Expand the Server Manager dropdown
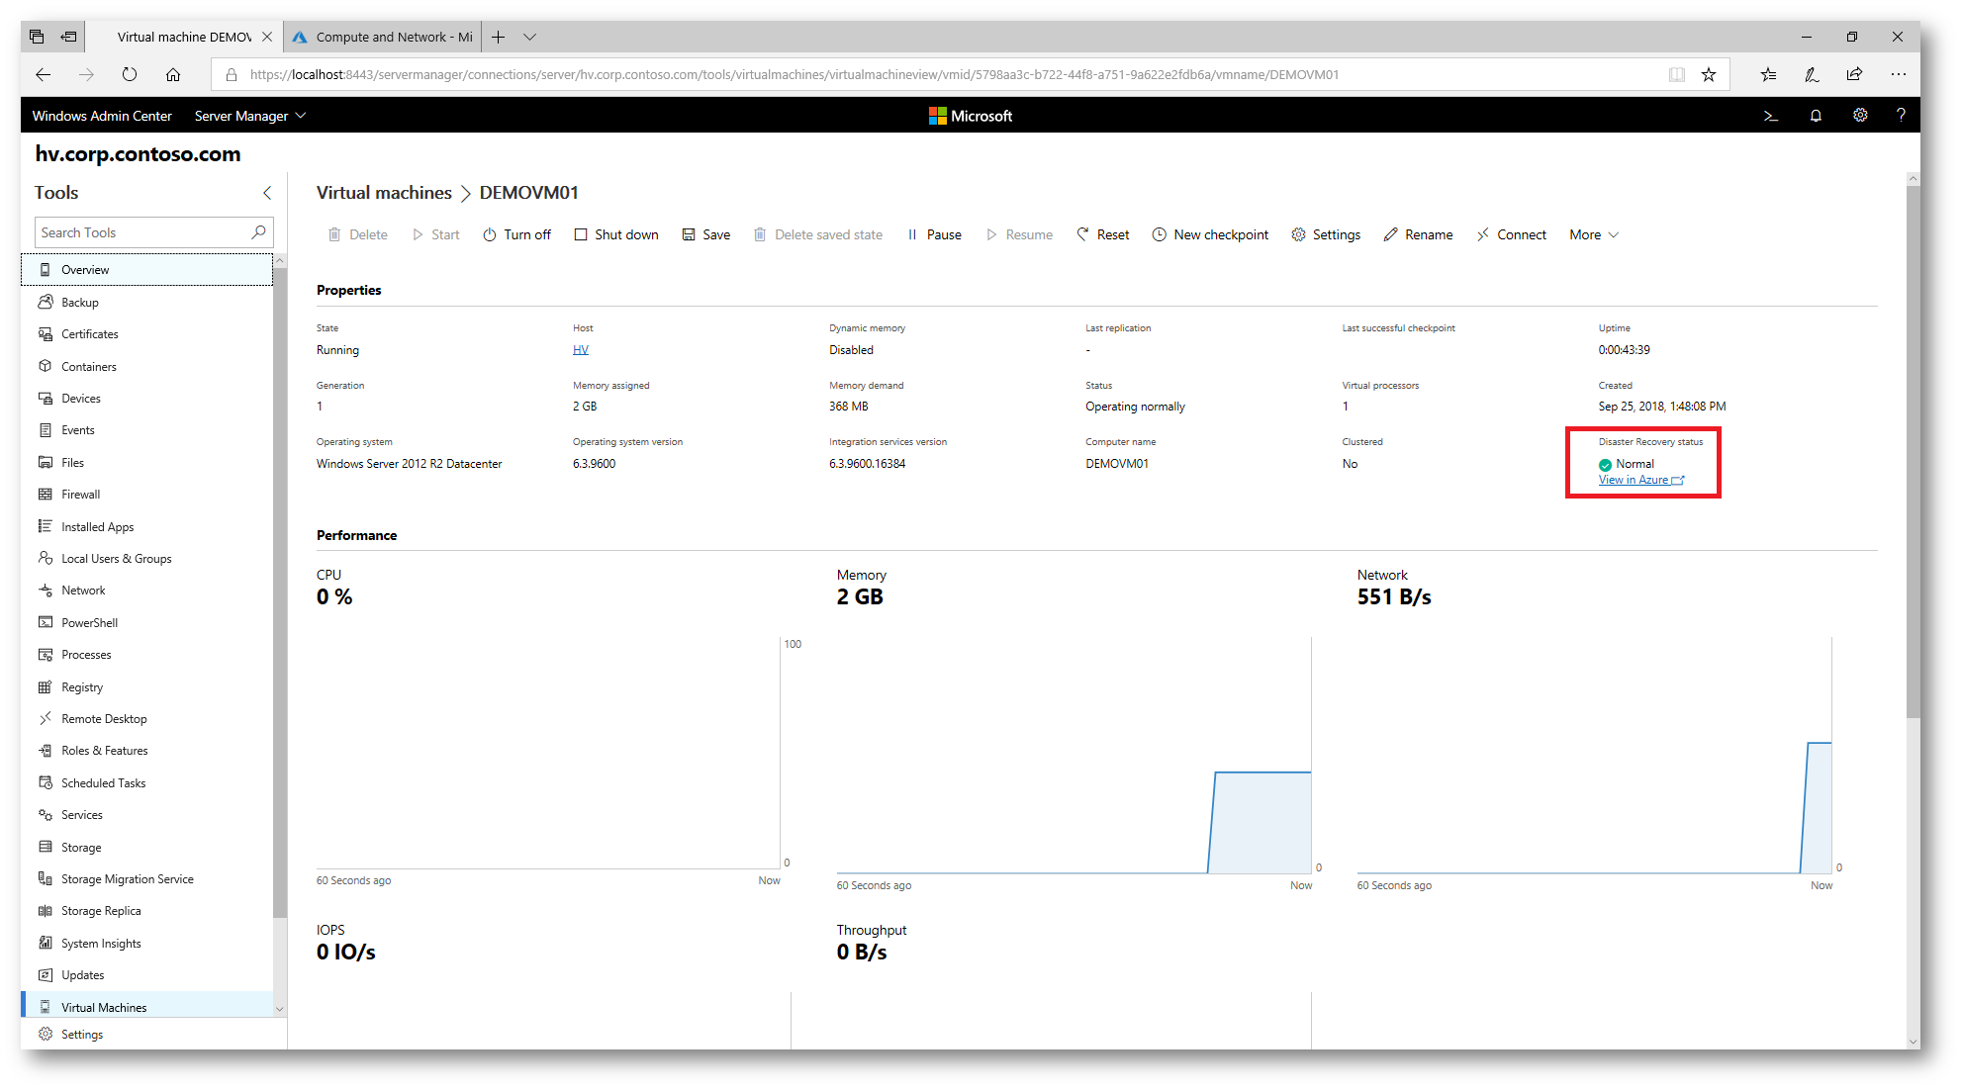Image resolution: width=1962 pixels, height=1091 pixels. (250, 116)
